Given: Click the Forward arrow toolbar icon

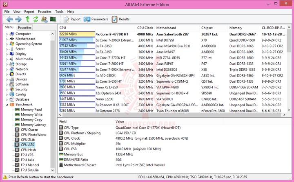Looking at the screenshot, I should [x=18, y=19].
